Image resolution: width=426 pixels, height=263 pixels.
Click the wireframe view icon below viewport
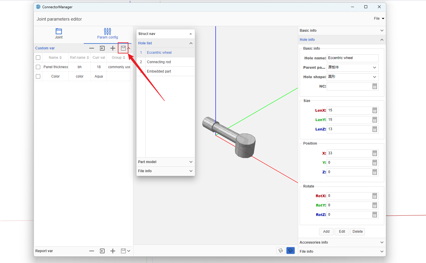coord(281,251)
